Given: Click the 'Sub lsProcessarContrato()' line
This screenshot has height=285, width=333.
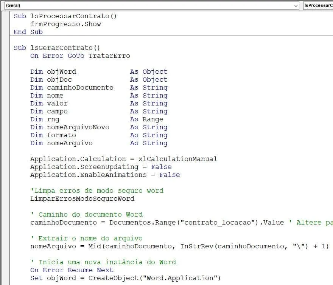Looking at the screenshot, I should point(65,16).
